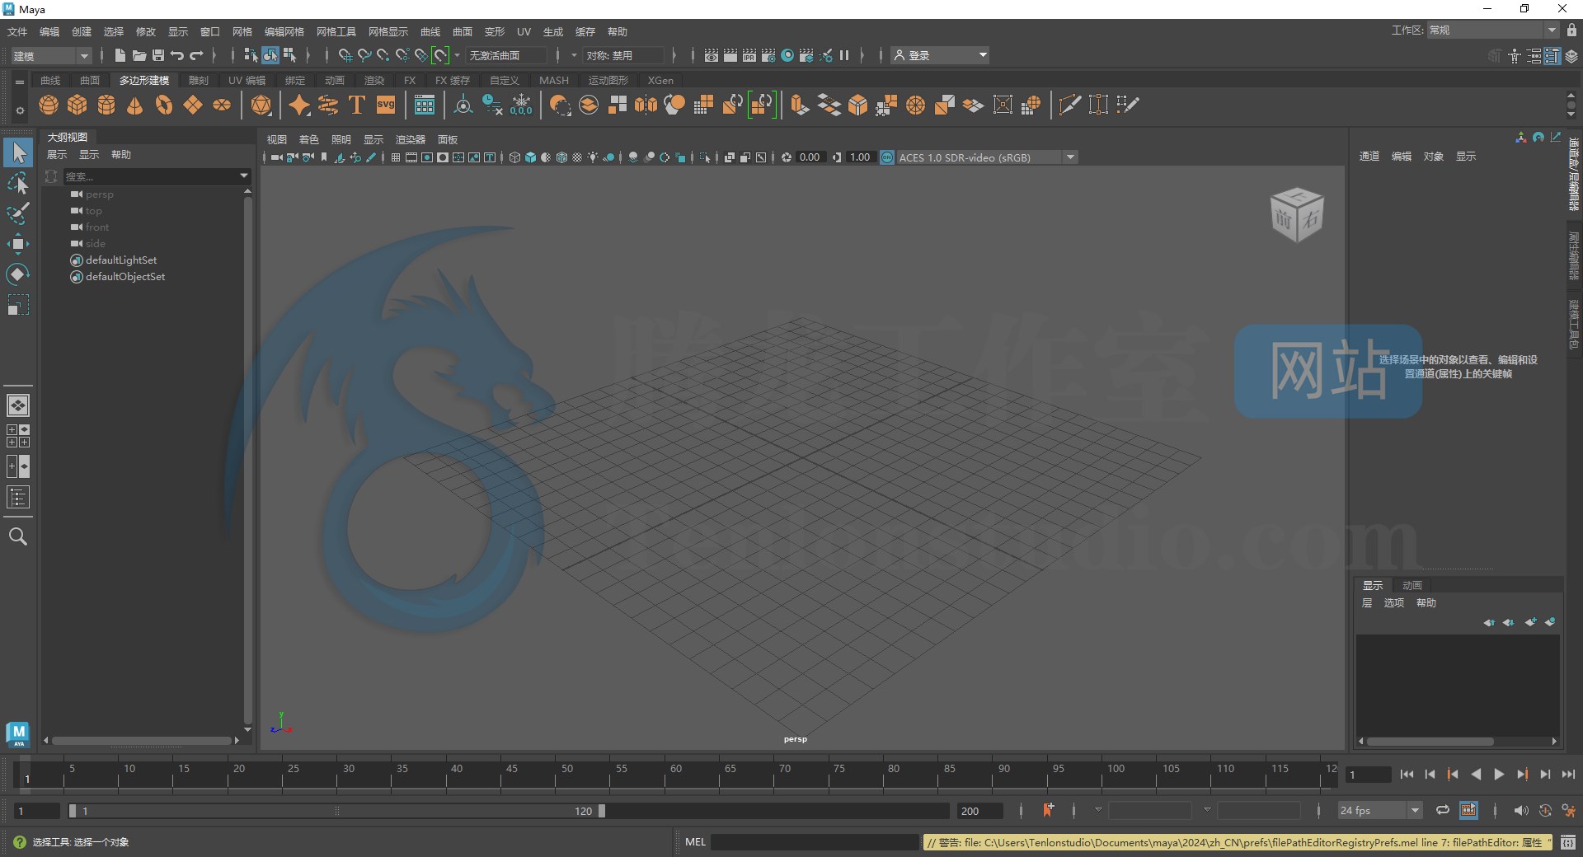
Task: Toggle the viewport grid display icon
Action: (396, 157)
